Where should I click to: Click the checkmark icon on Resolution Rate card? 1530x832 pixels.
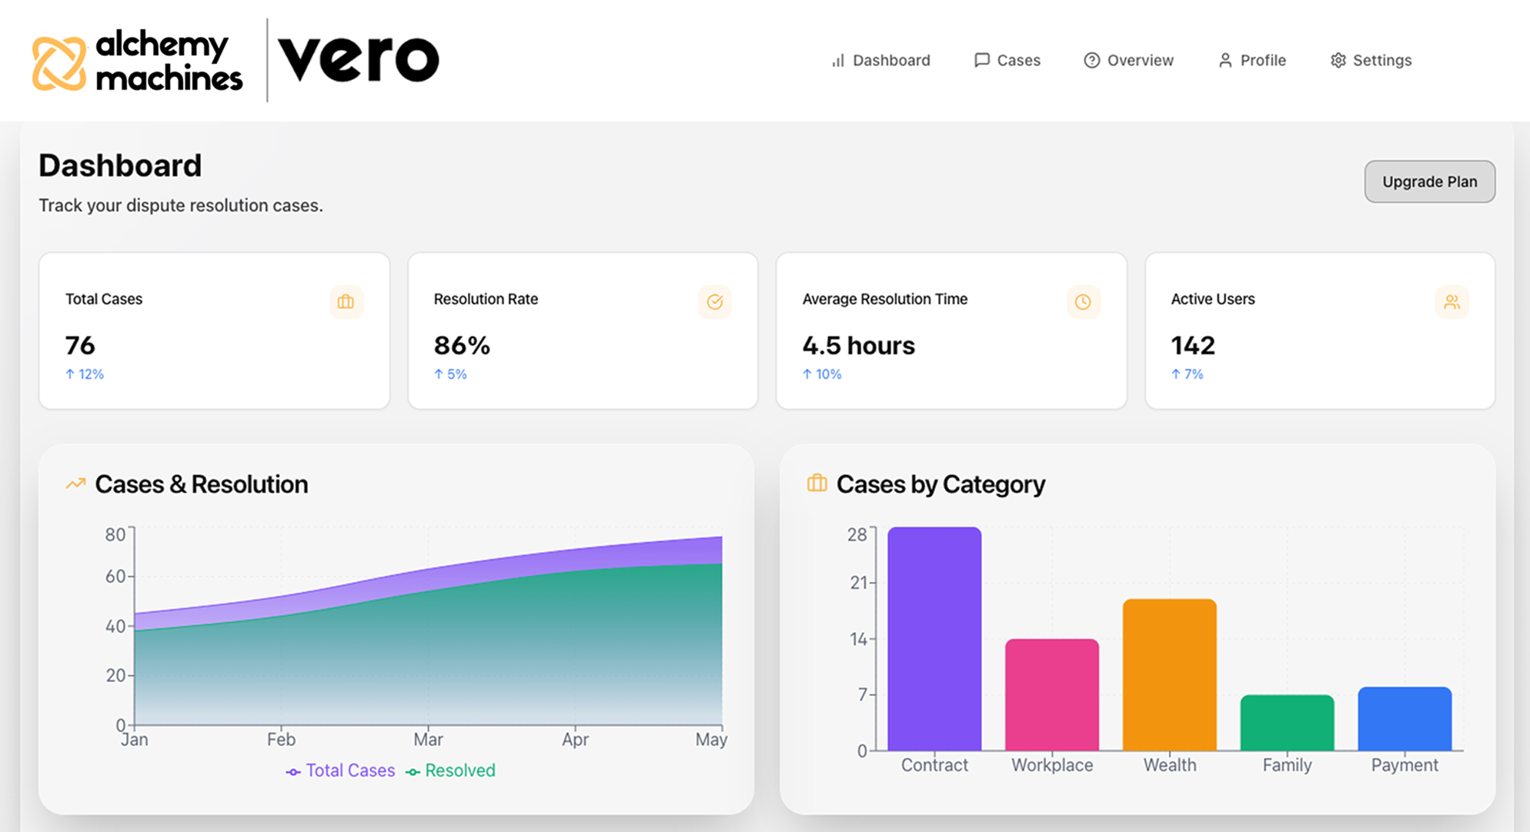(x=714, y=301)
